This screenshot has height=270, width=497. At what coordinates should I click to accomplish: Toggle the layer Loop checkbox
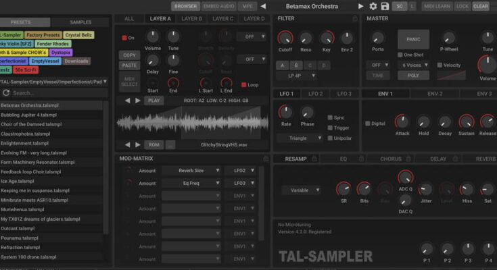click(x=244, y=85)
